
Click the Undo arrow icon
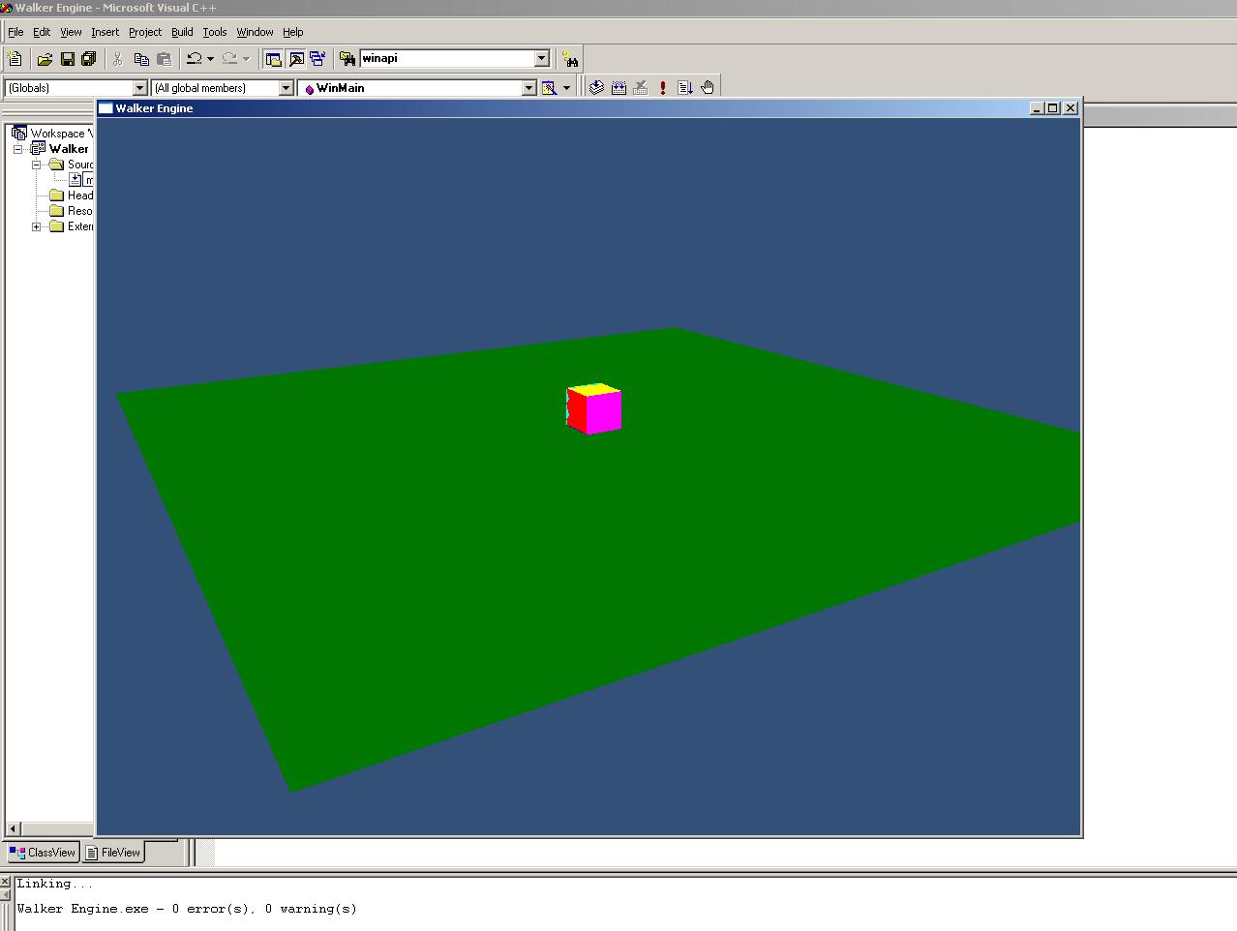point(194,59)
